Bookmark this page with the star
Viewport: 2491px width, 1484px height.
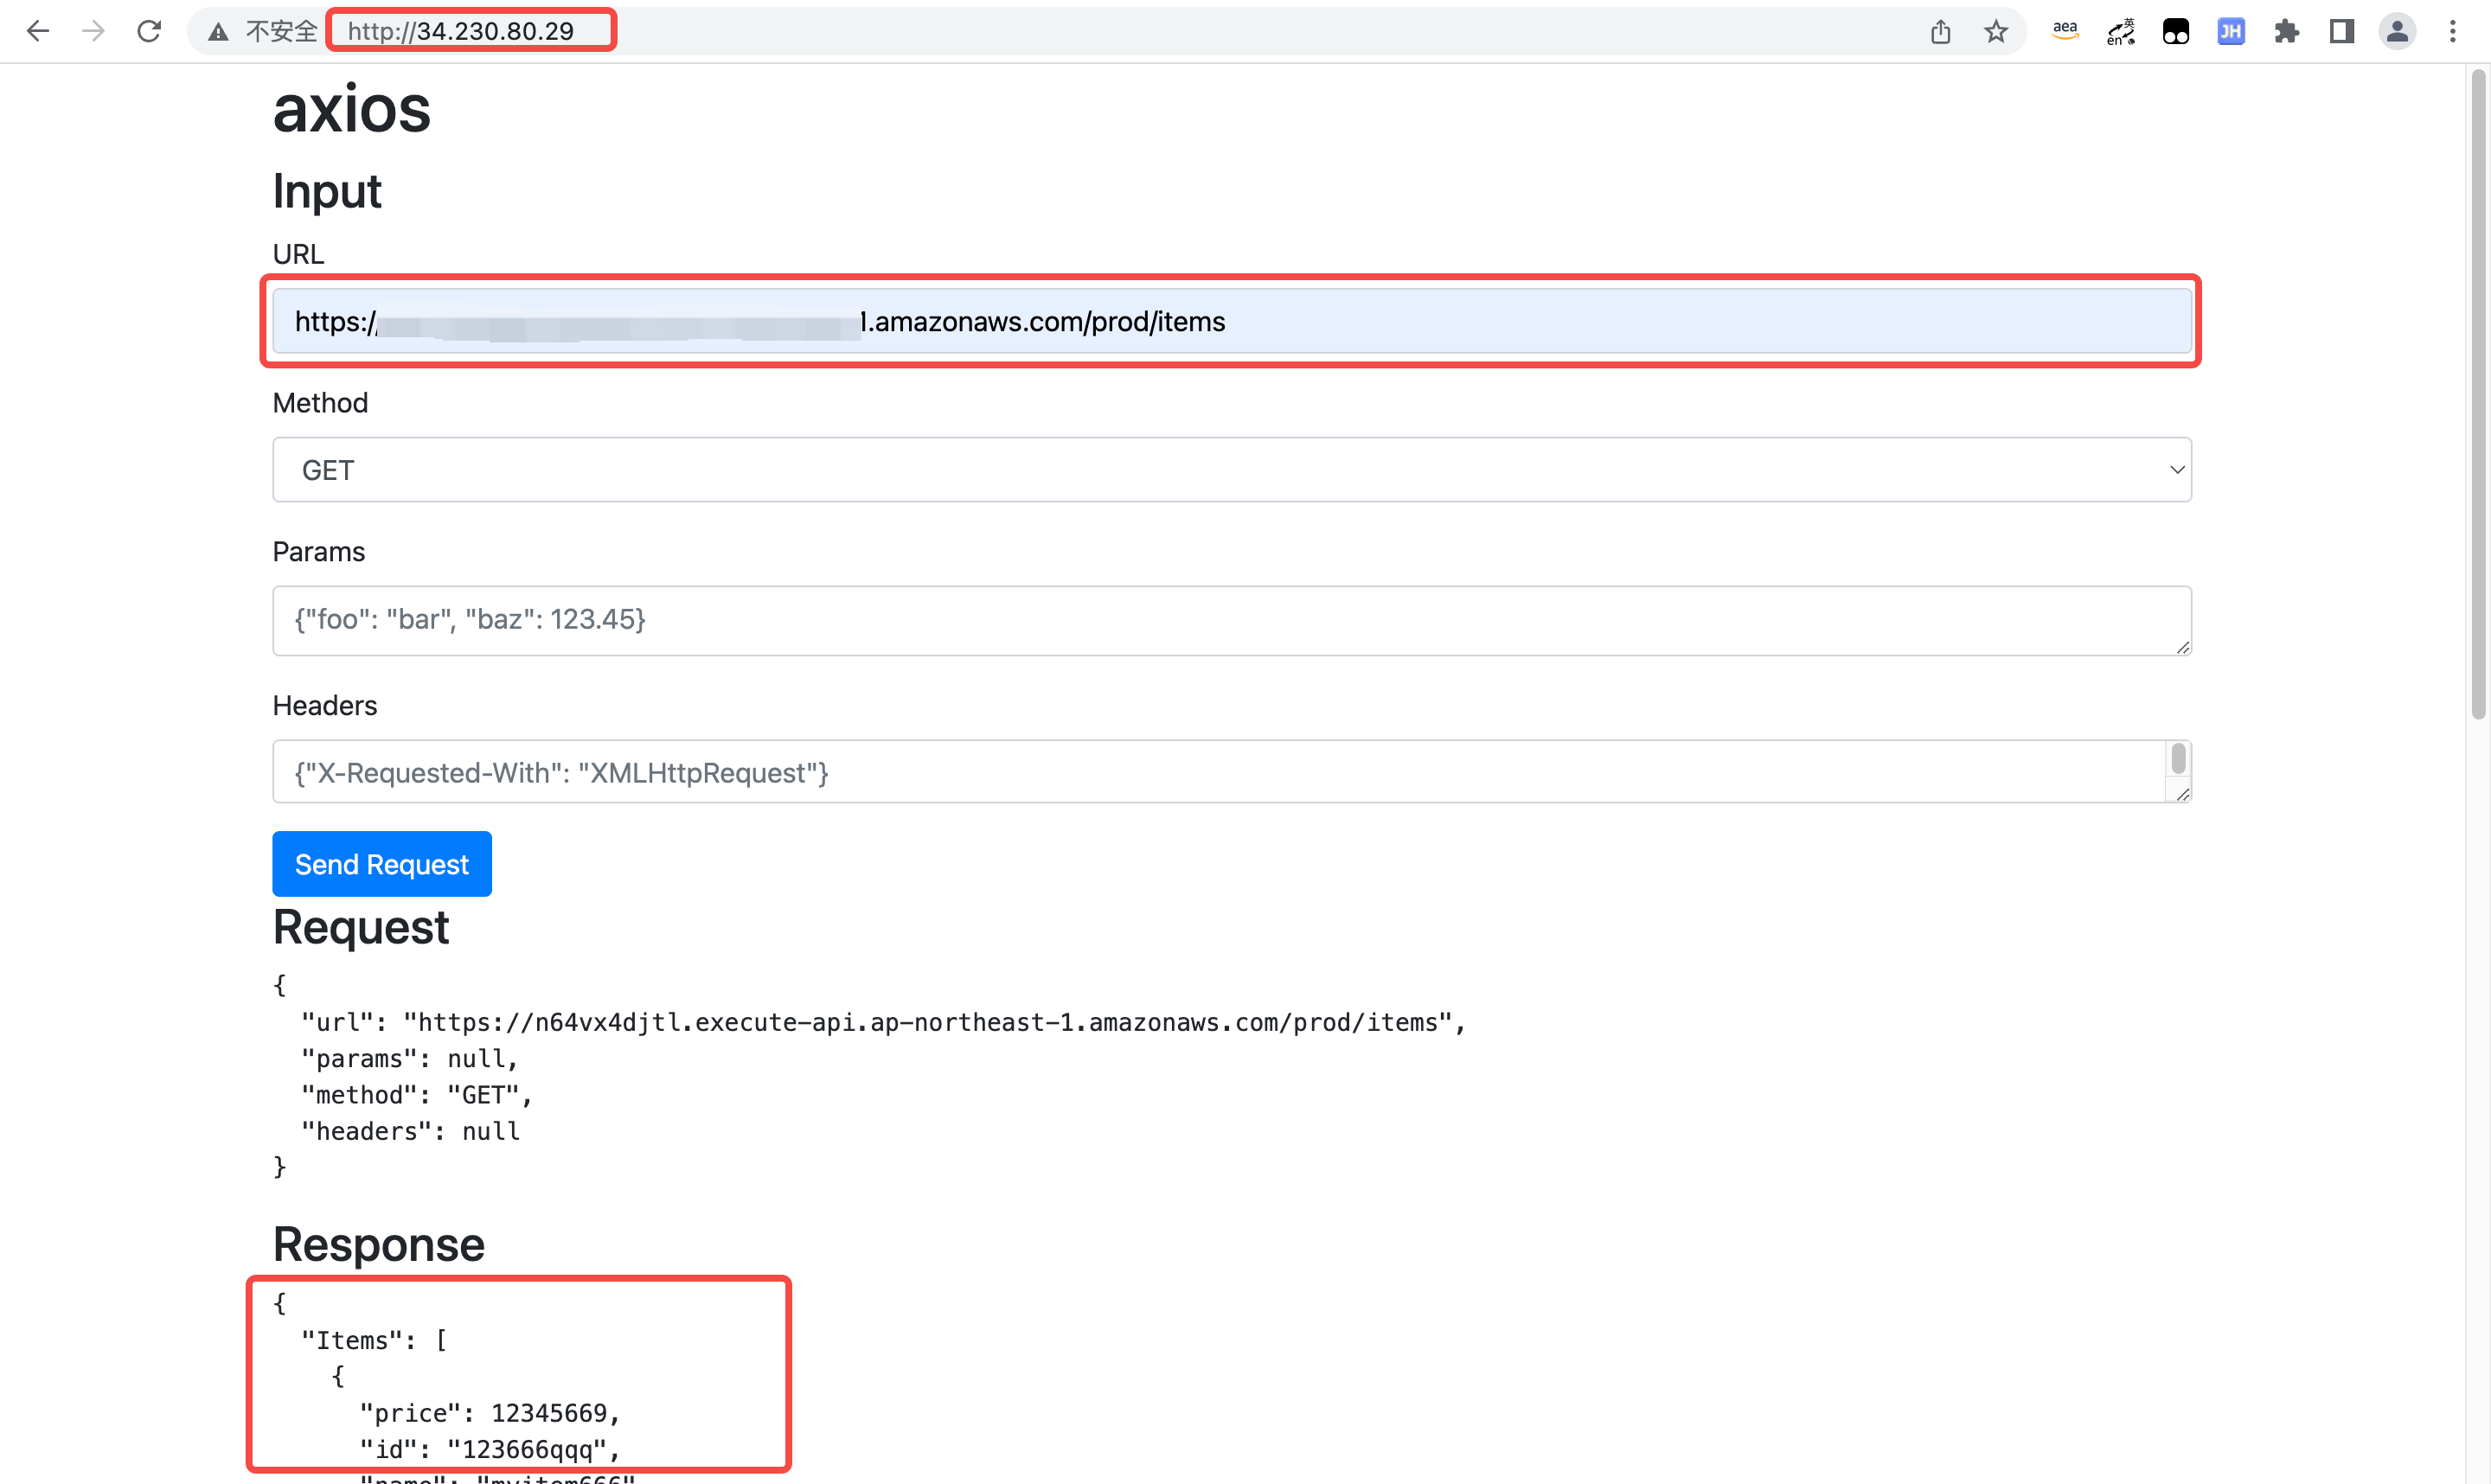click(1996, 31)
